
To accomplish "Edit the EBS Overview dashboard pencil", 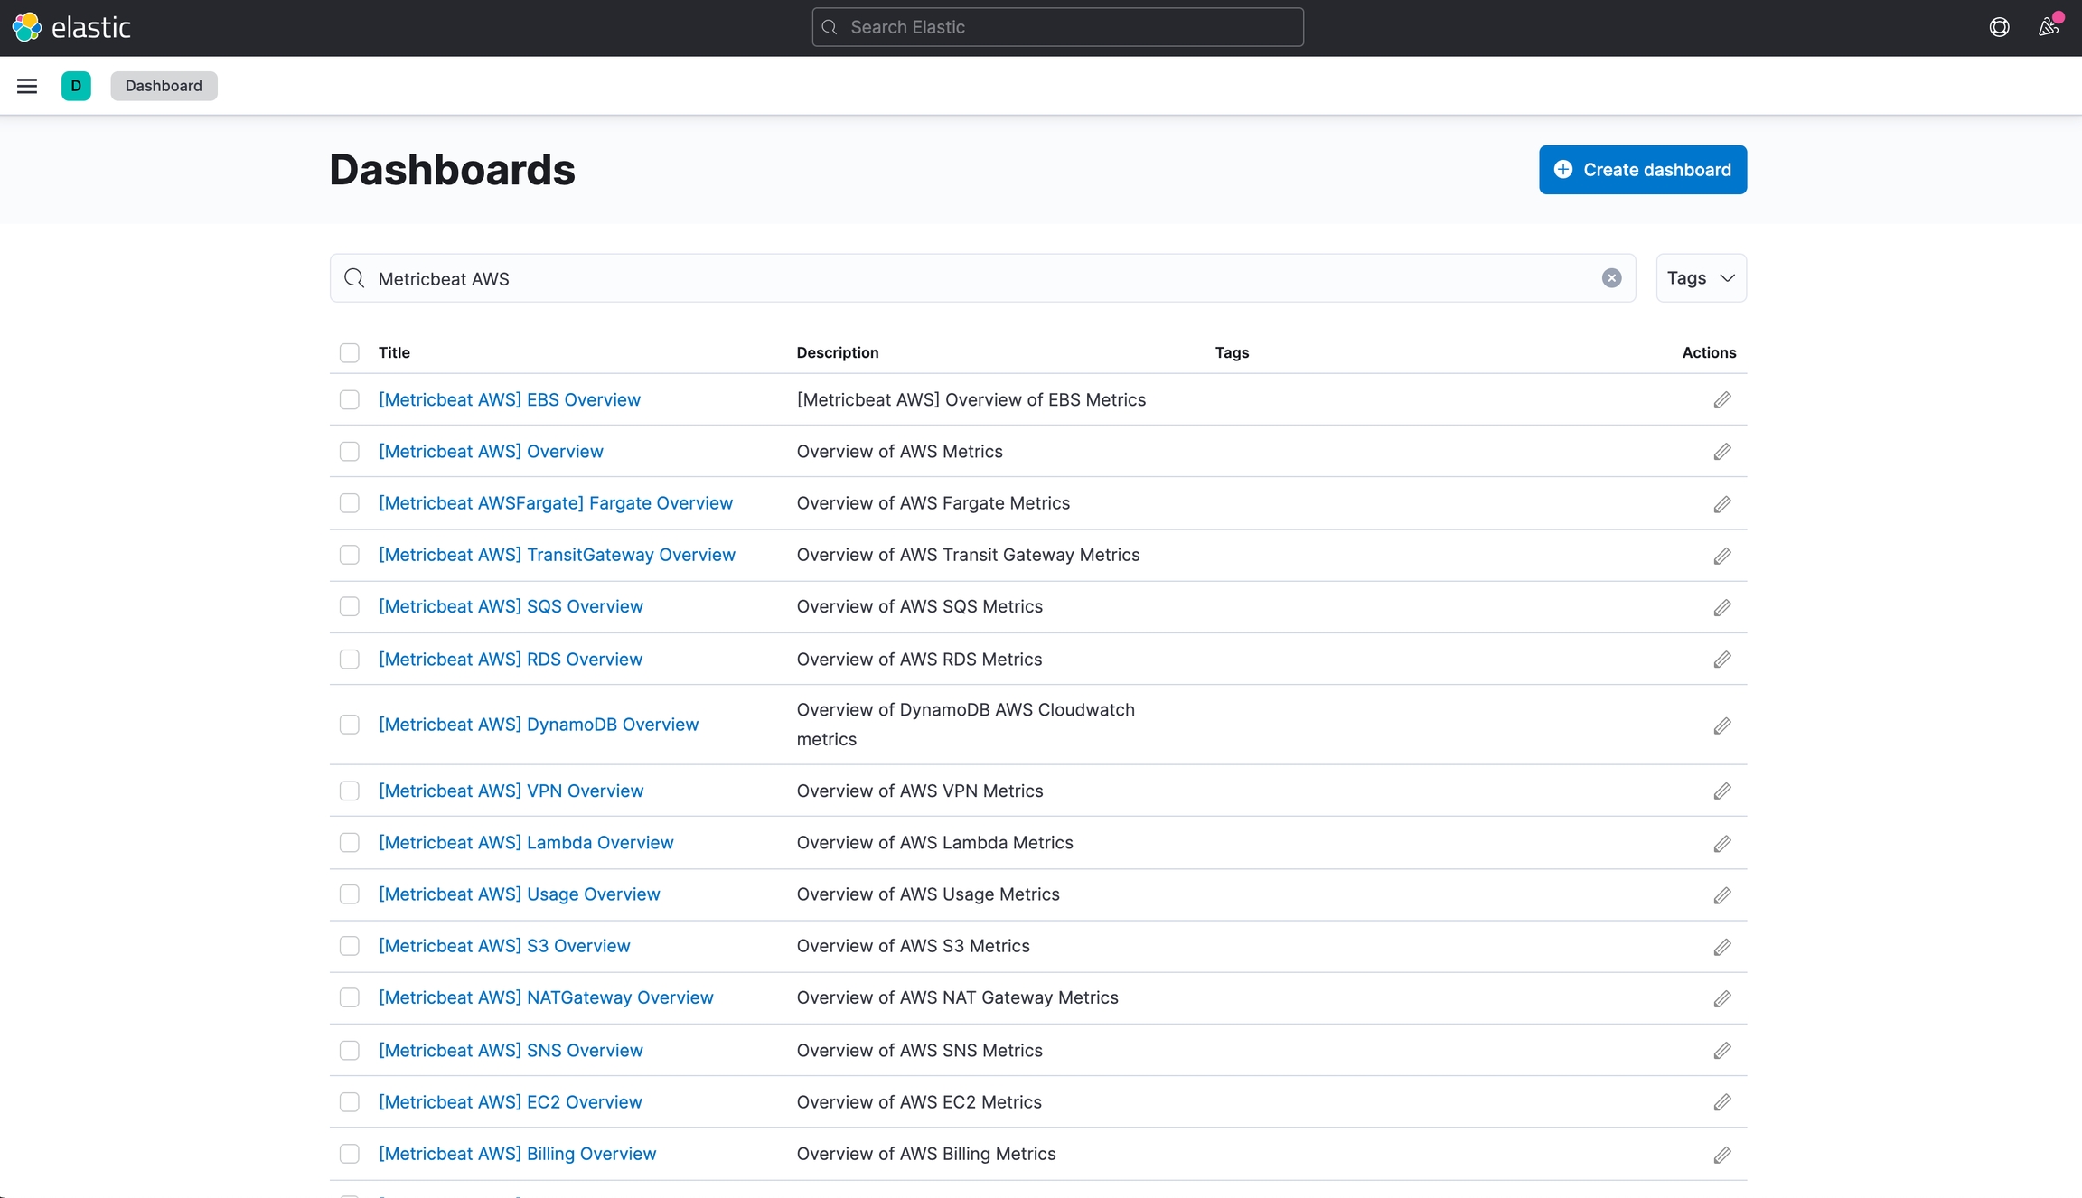I will (x=1721, y=400).
